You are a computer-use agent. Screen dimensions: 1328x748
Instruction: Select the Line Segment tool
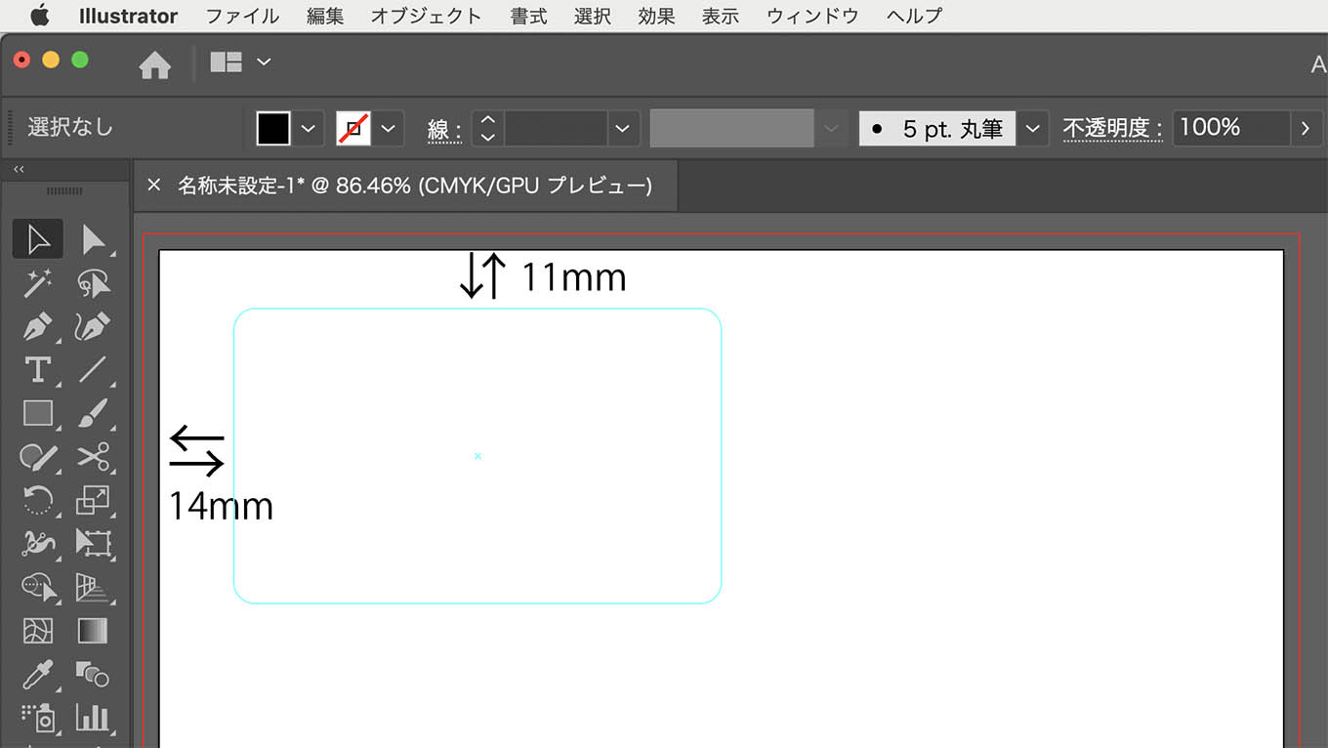93,369
